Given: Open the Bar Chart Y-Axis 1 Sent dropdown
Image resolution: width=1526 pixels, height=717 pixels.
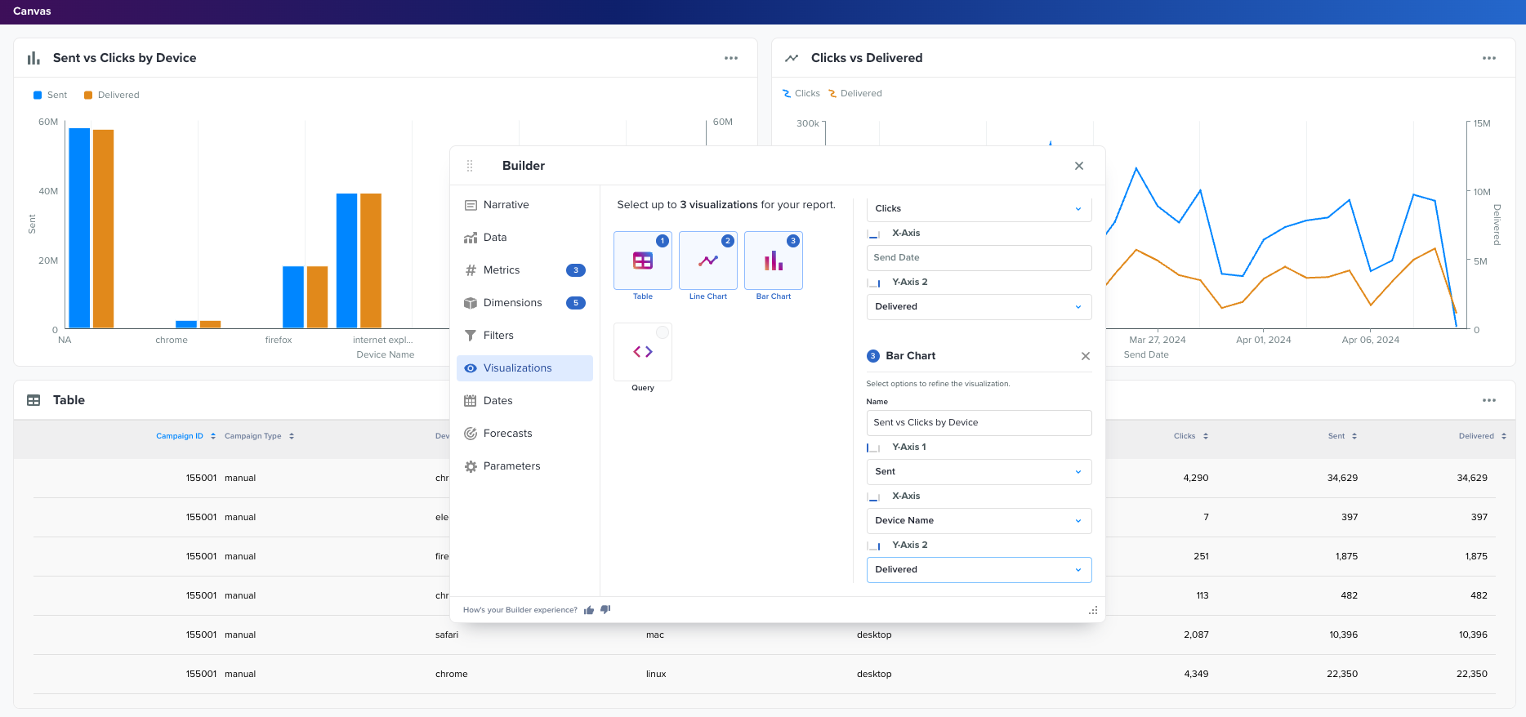Looking at the screenshot, I should (979, 472).
